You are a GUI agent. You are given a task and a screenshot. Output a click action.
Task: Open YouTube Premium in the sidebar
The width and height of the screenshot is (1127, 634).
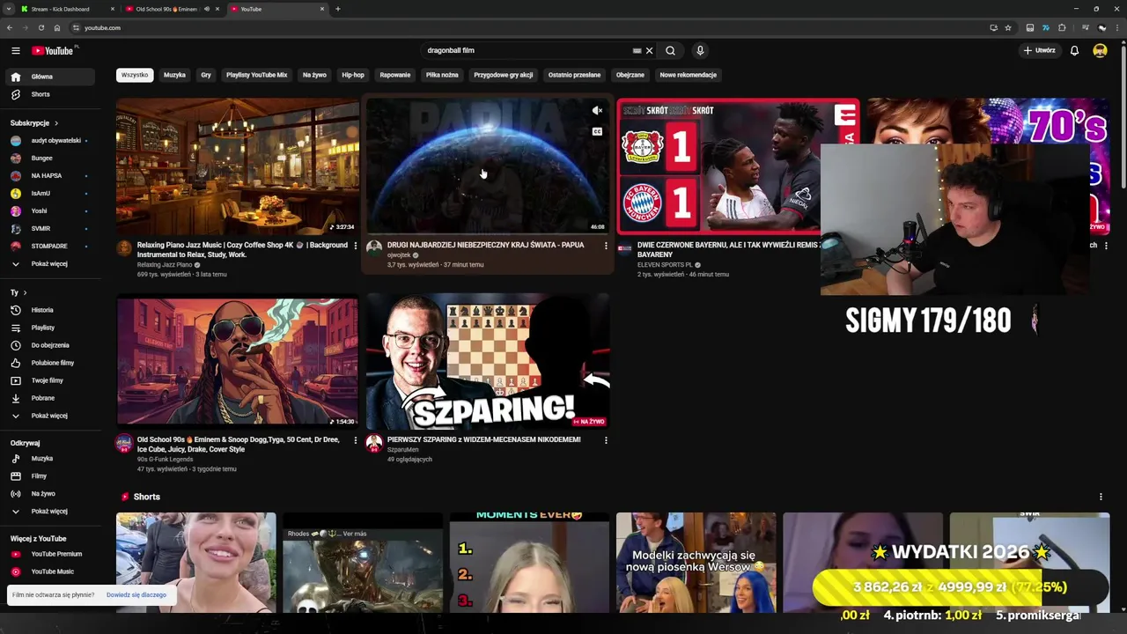[50, 554]
